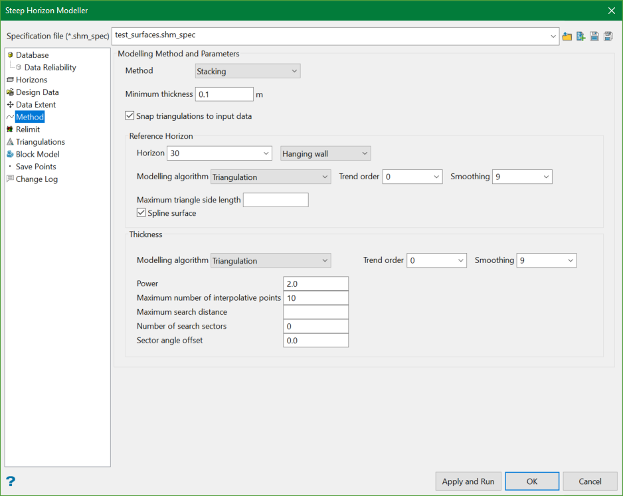
Task: Open the Reference Horizon Smoothing dropdown
Action: [522, 177]
